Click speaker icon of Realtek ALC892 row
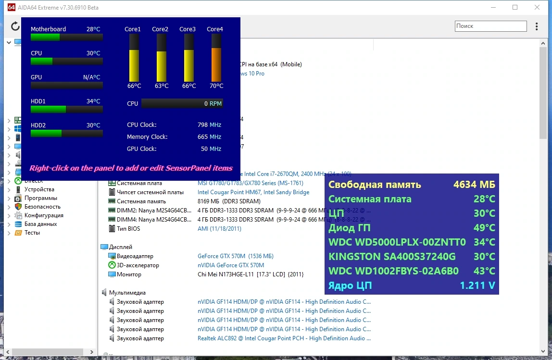 [x=112, y=338]
